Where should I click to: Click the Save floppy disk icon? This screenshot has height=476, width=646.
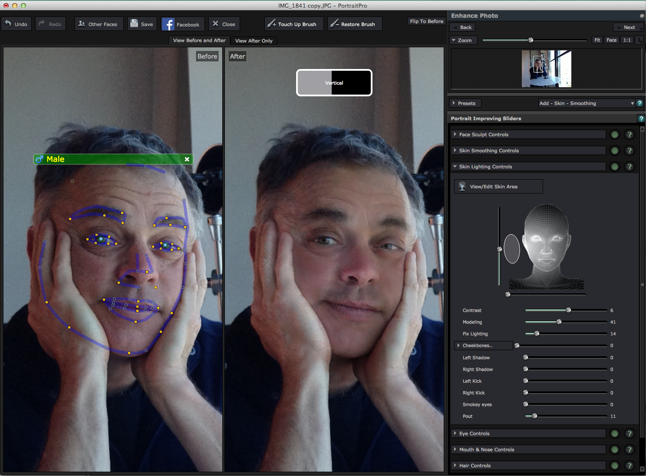[x=134, y=23]
